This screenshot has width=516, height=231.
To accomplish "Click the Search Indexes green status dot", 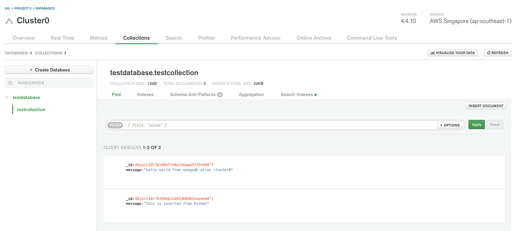I will 315,95.
